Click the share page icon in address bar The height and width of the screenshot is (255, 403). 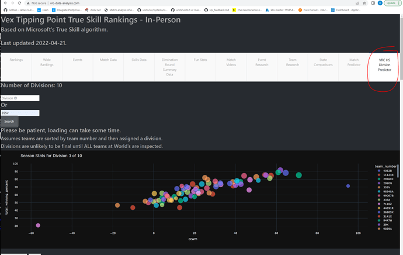(357, 3)
